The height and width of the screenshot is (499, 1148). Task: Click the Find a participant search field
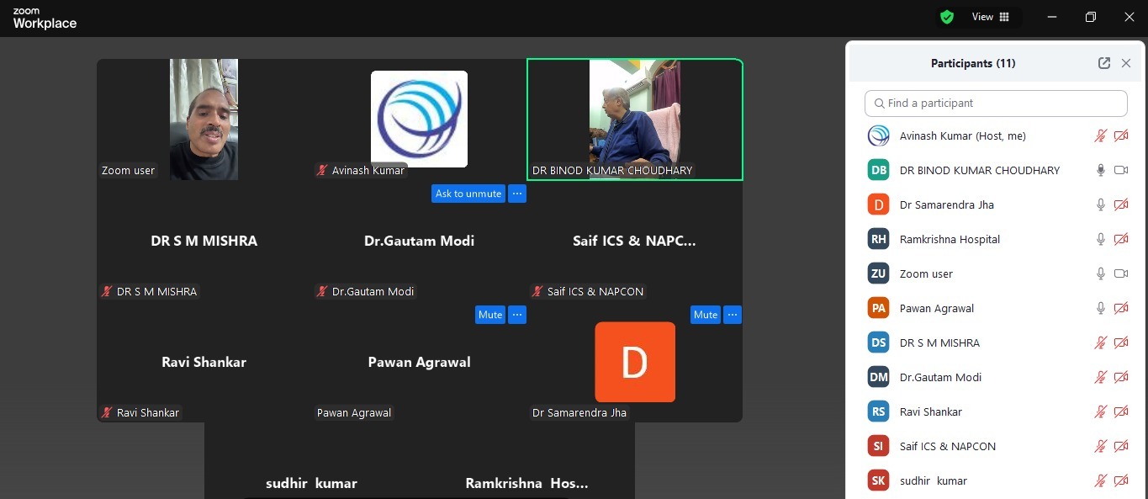coord(996,104)
